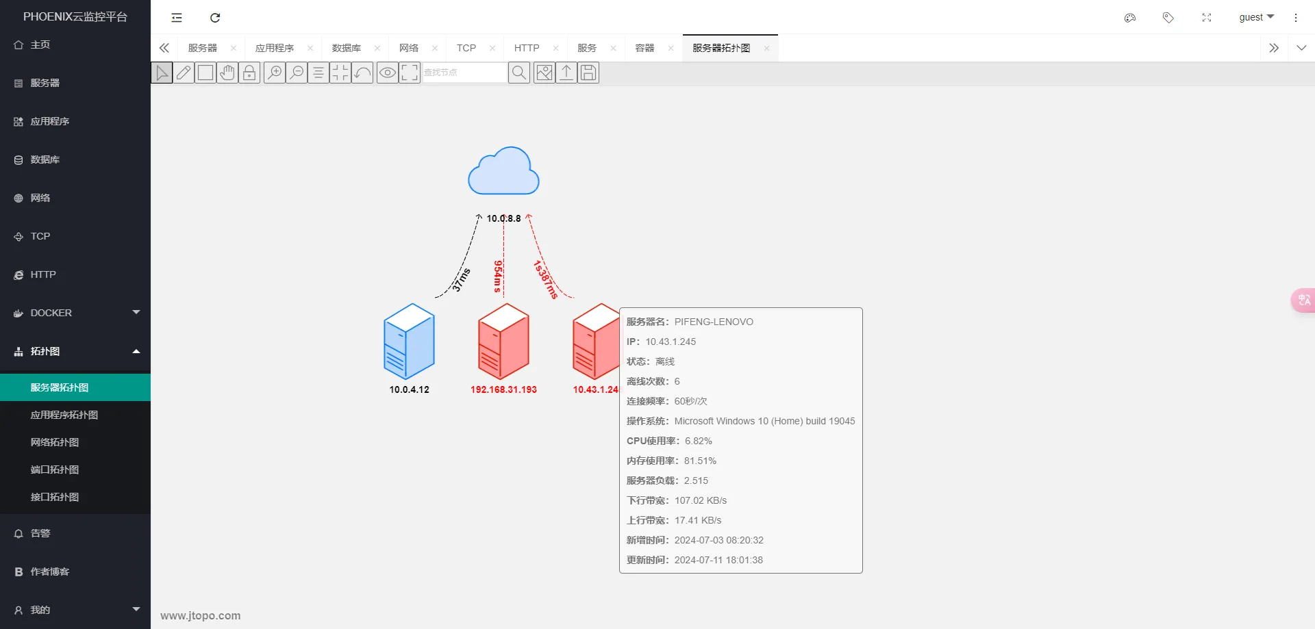Switch to the TCP tab

(x=466, y=48)
